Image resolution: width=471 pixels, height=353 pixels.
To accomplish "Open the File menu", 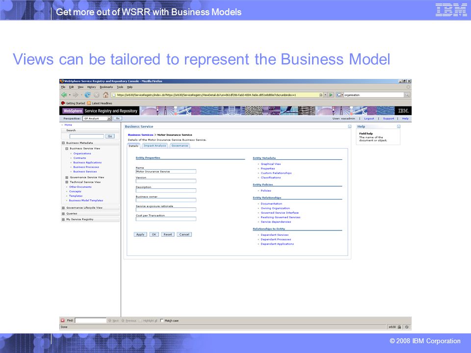I will point(63,87).
